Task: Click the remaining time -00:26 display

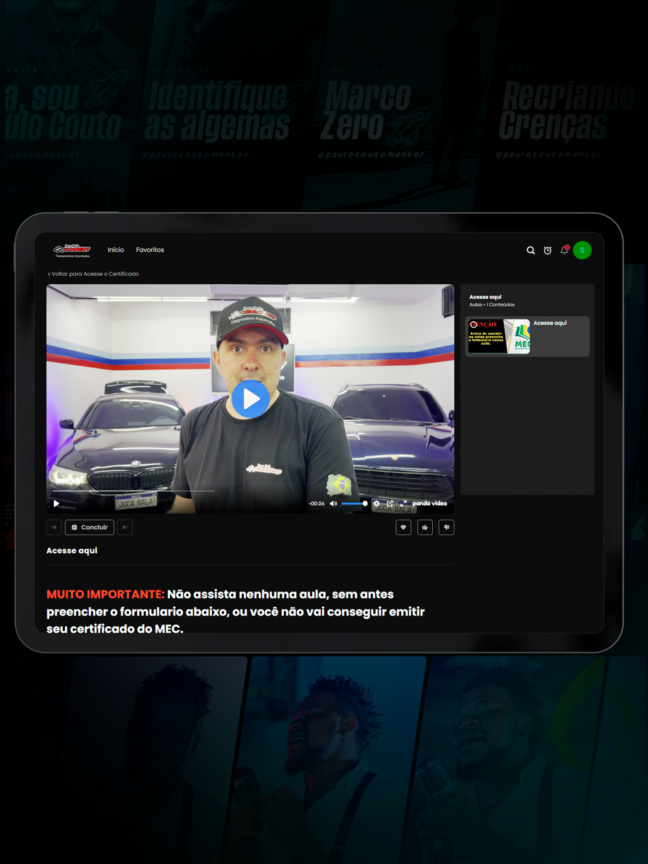Action: coord(317,503)
